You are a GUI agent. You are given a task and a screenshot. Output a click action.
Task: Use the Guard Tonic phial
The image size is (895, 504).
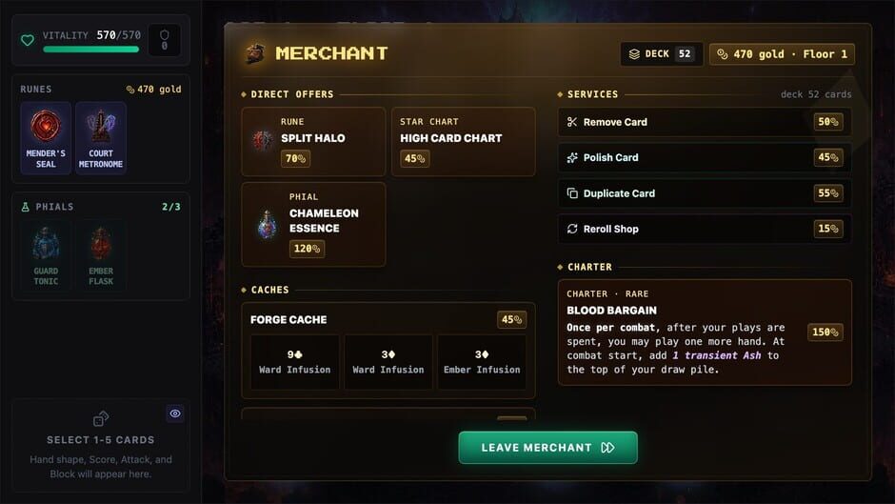pyautogui.click(x=46, y=256)
